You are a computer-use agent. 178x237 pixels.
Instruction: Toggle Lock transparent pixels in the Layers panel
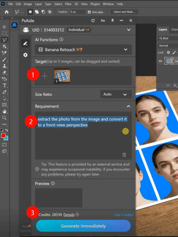168,53
